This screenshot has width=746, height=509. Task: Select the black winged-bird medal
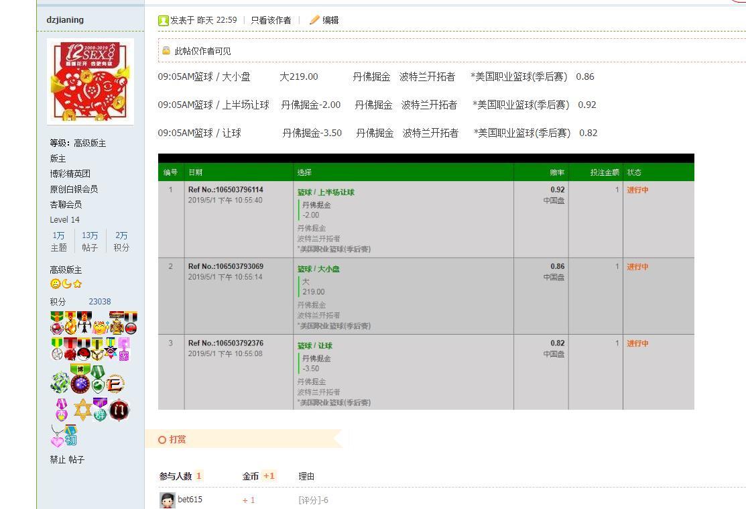pyautogui.click(x=84, y=323)
